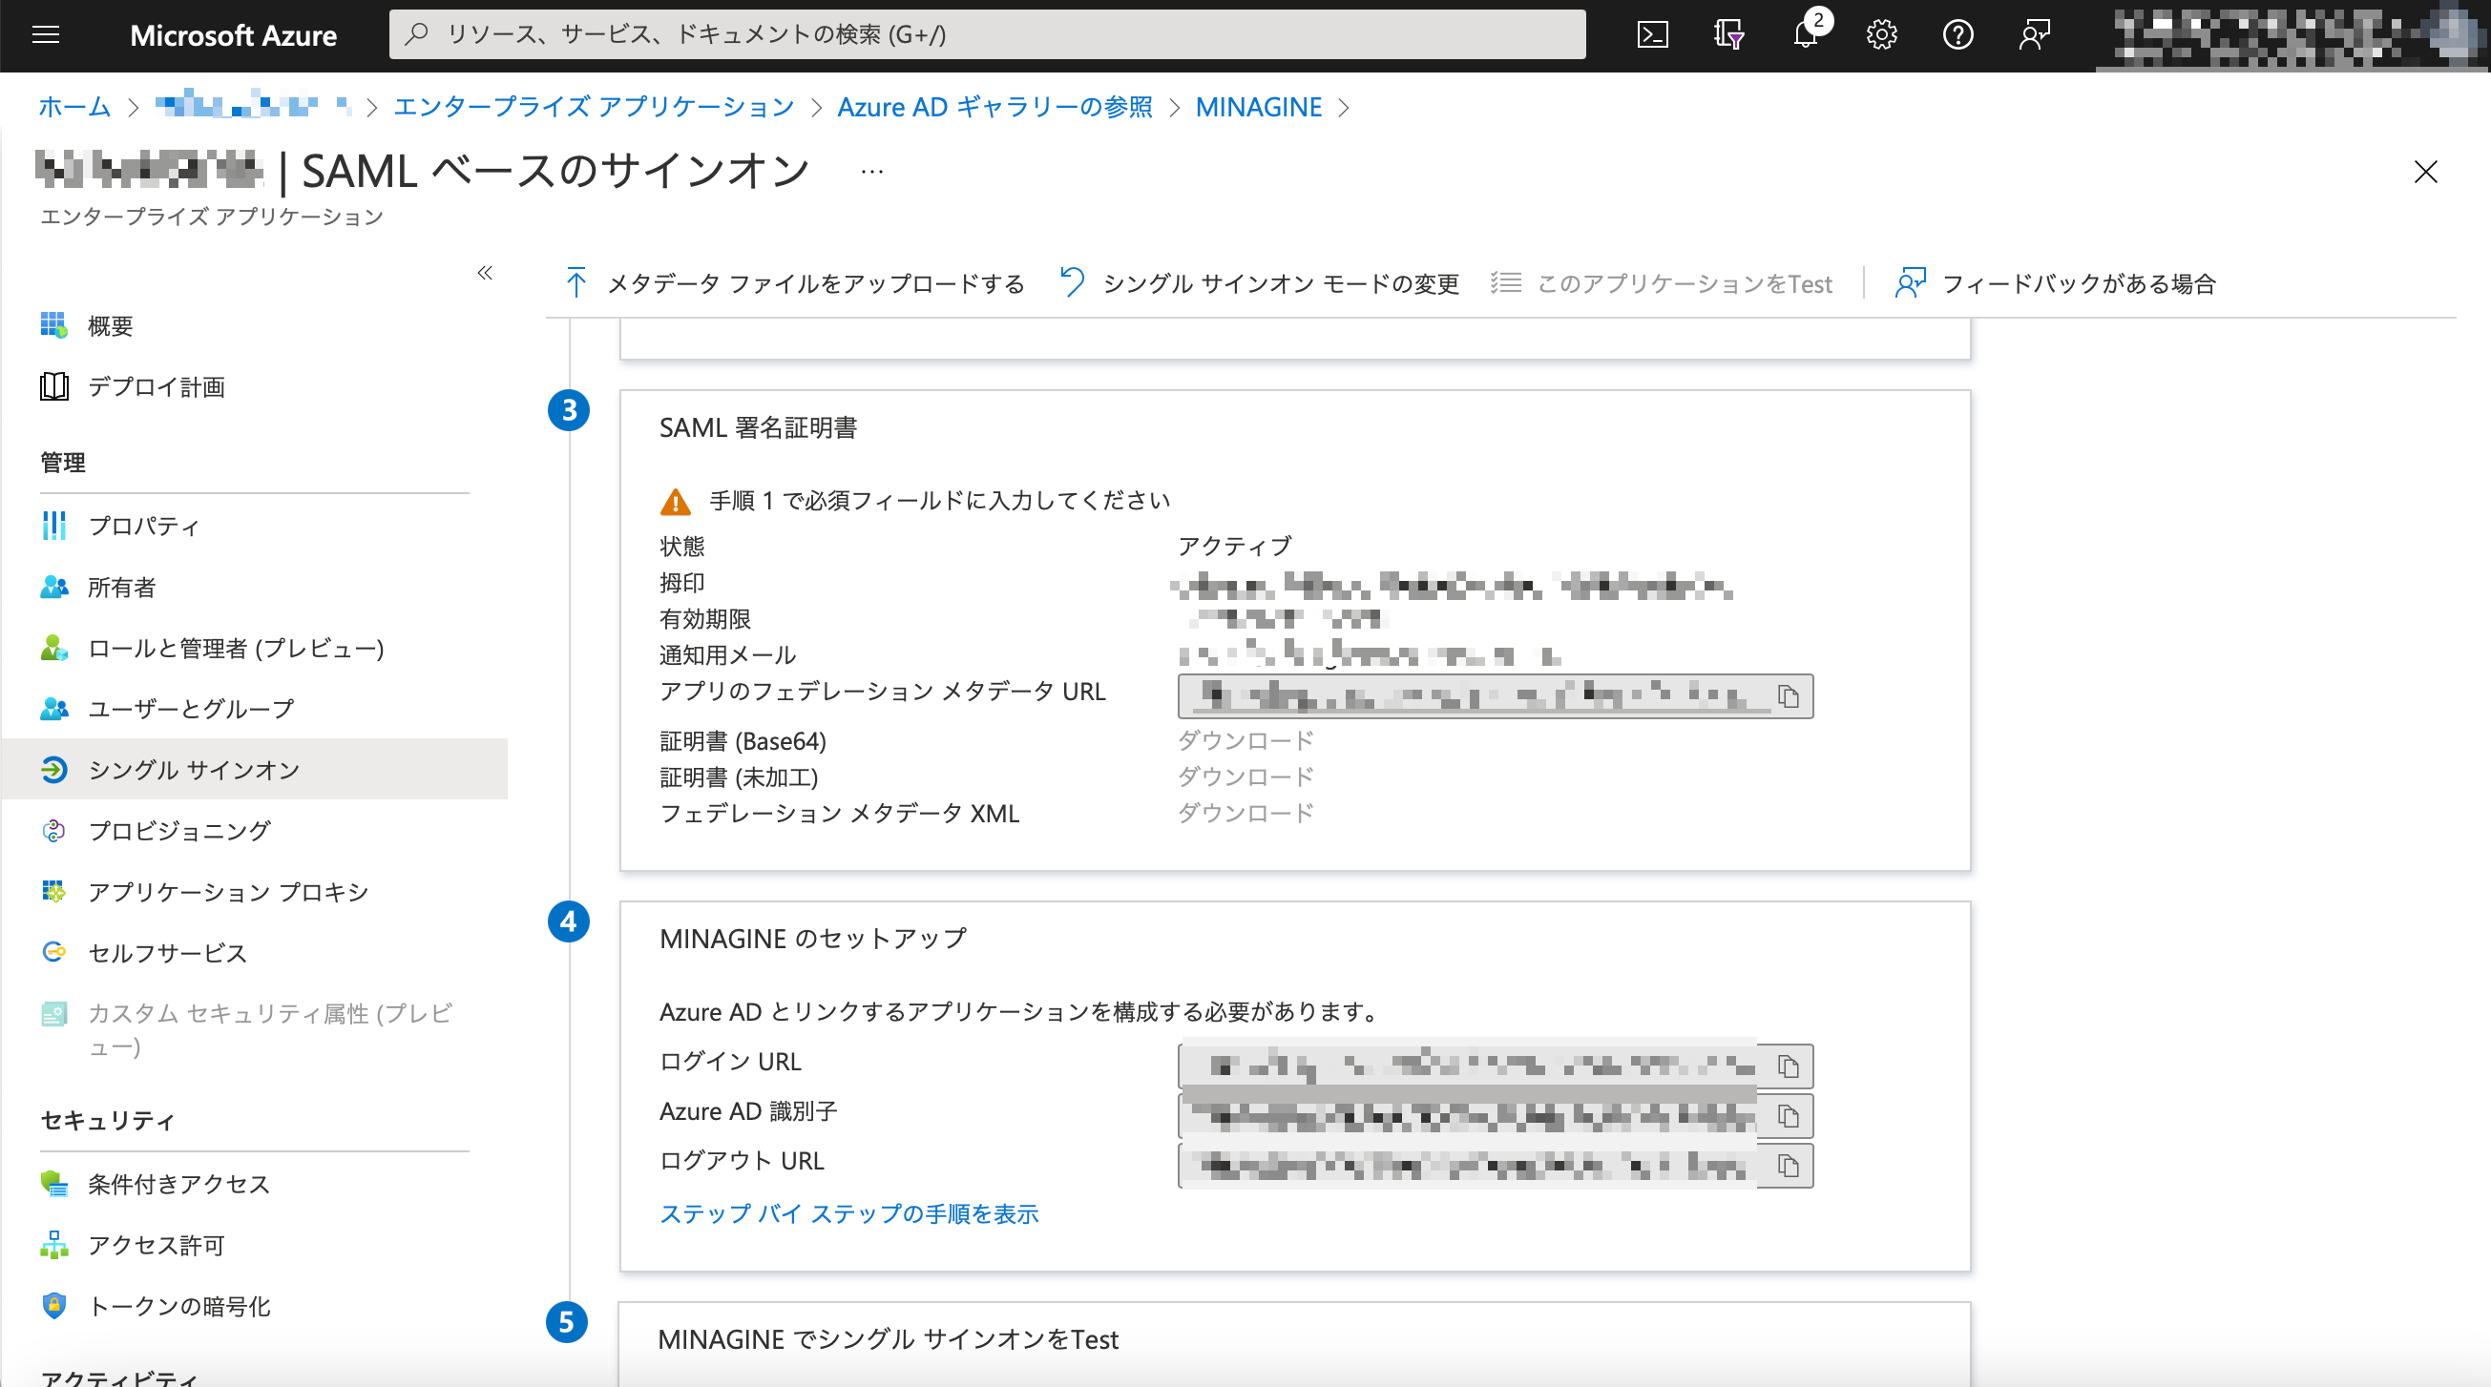This screenshot has height=1387, width=2491.
Task: Click the resource search input field
Action: 986,34
